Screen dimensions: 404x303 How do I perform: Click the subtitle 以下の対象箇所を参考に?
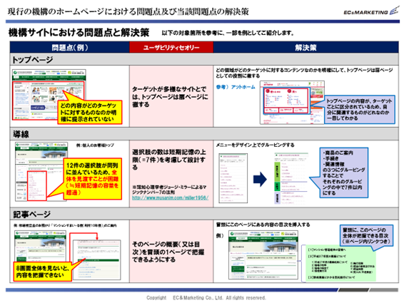click(228, 33)
